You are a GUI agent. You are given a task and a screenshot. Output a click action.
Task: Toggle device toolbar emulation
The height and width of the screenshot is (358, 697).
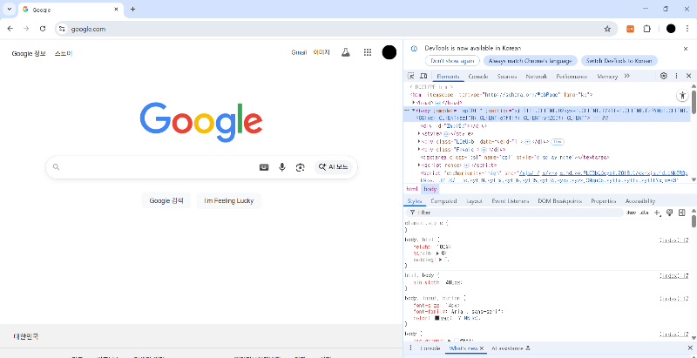(x=423, y=76)
